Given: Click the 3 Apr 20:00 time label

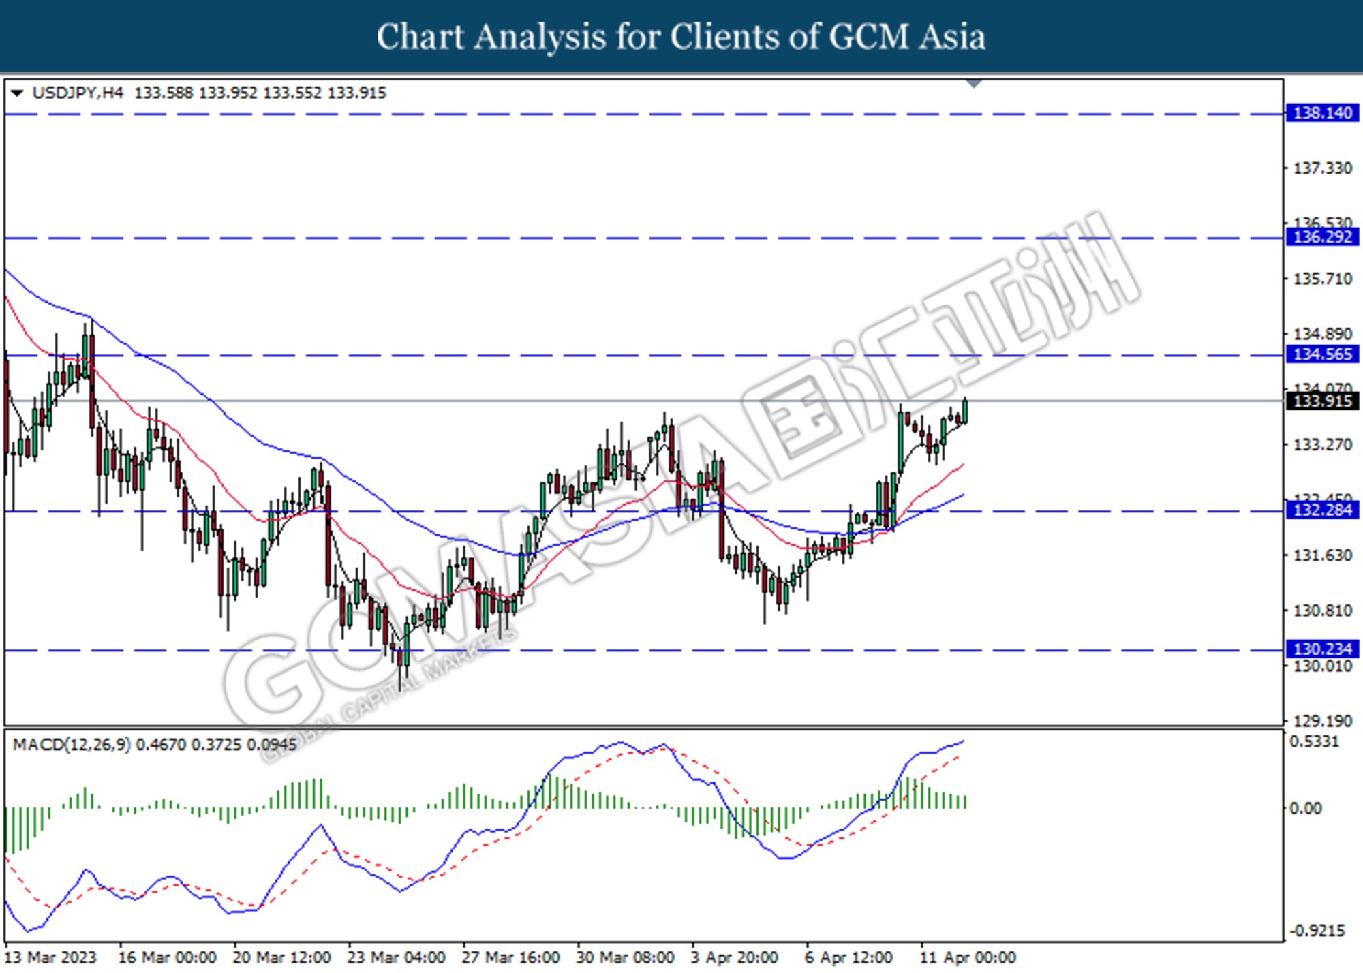Looking at the screenshot, I should click(735, 957).
